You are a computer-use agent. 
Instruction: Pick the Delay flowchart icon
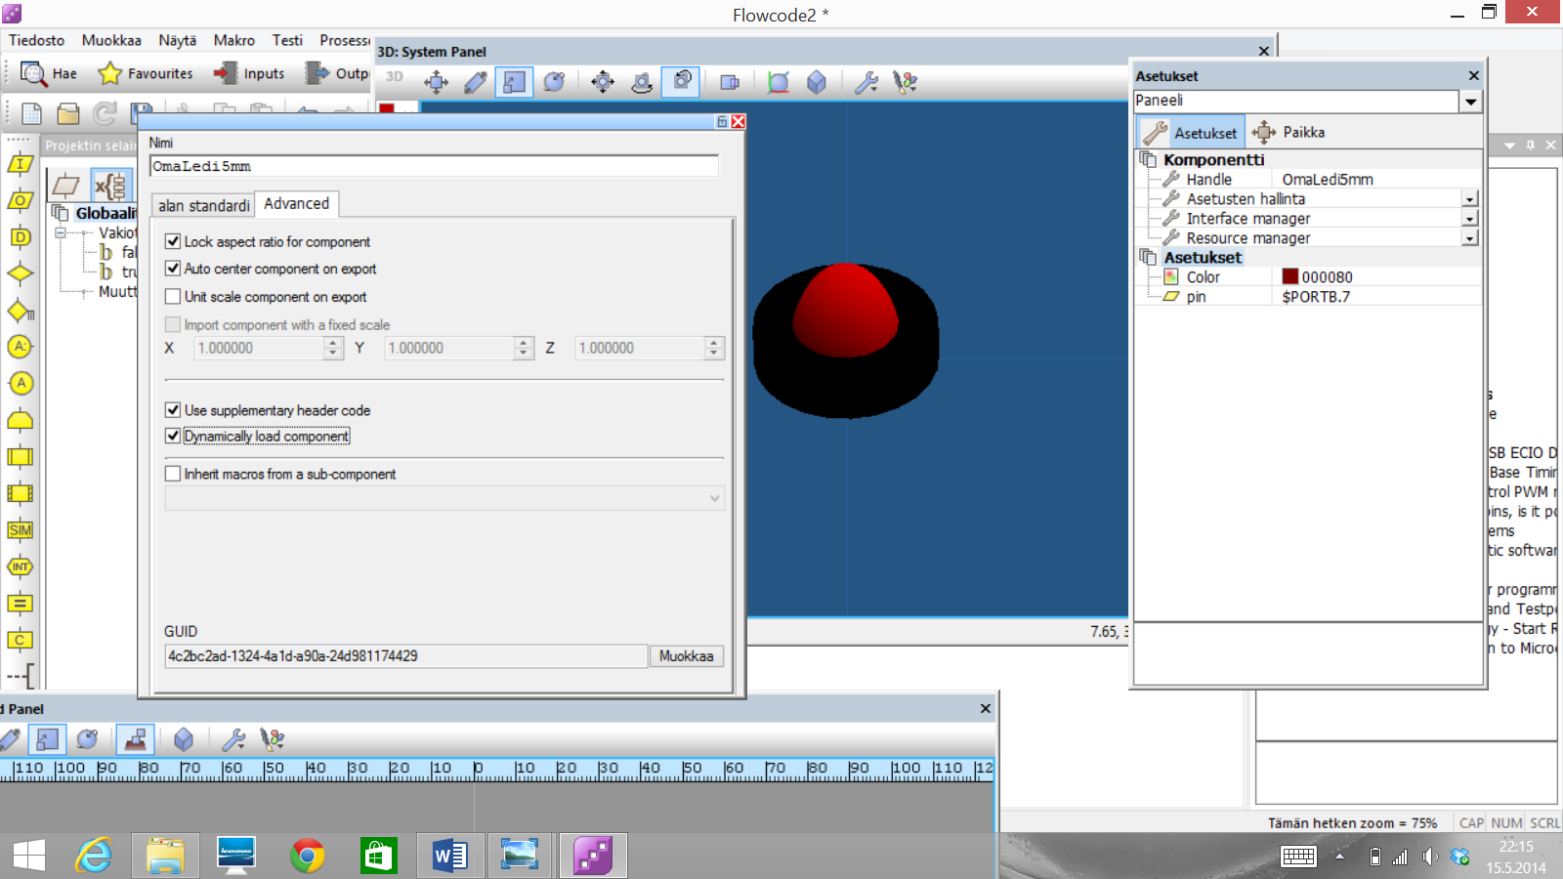[x=21, y=237]
